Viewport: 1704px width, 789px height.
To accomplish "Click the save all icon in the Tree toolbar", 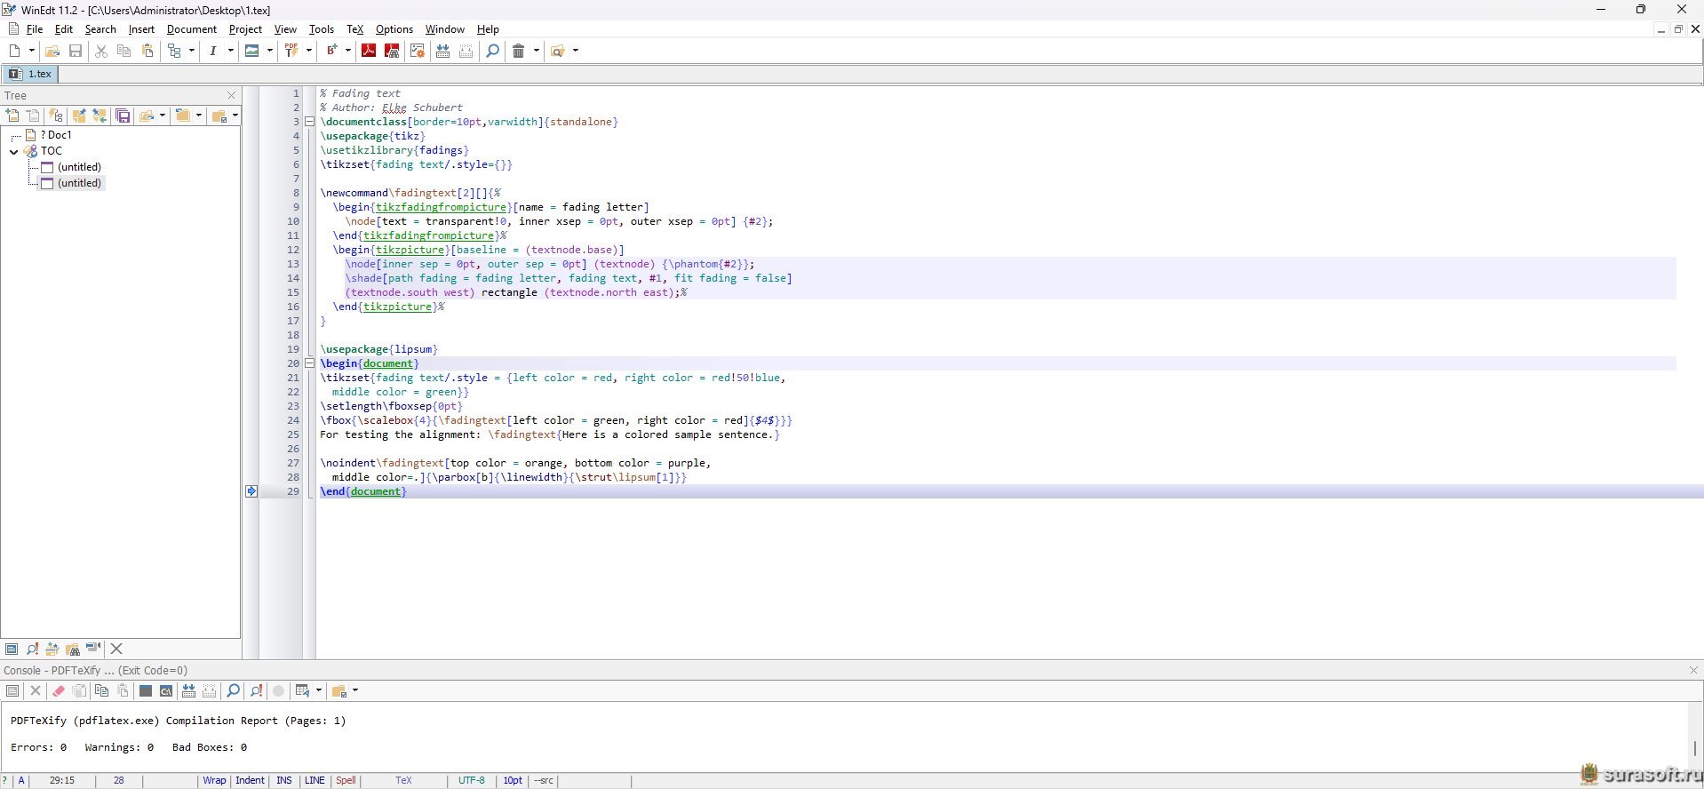I will pos(123,116).
